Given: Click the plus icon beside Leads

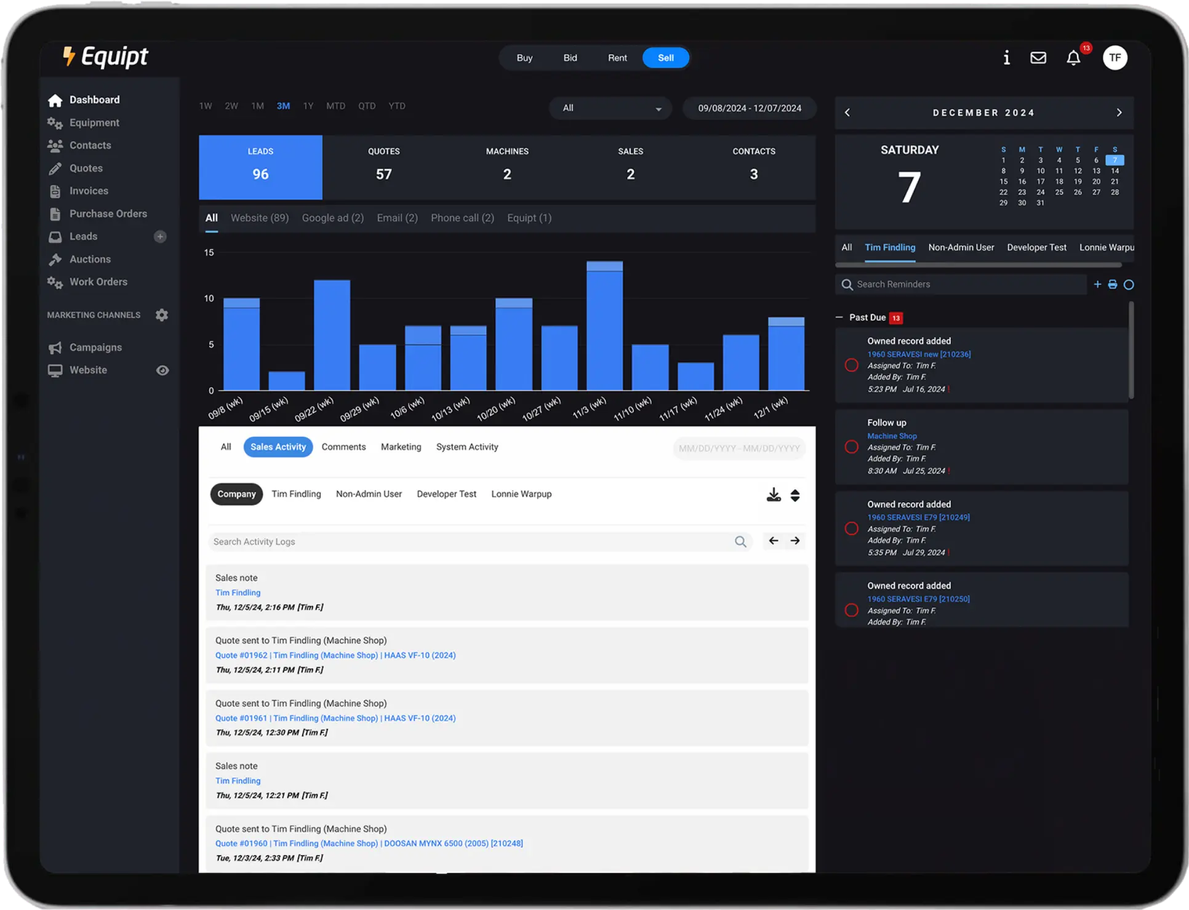Looking at the screenshot, I should tap(160, 237).
